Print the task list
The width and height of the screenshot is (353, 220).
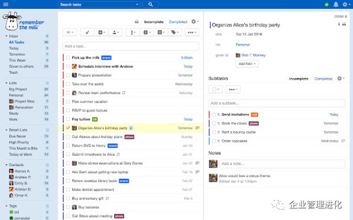coord(136,22)
